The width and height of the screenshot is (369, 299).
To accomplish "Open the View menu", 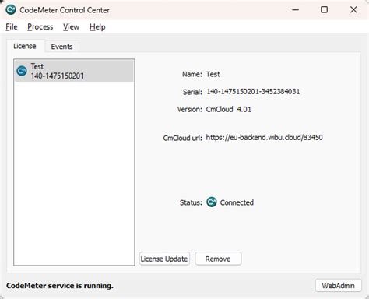I will (x=71, y=27).
